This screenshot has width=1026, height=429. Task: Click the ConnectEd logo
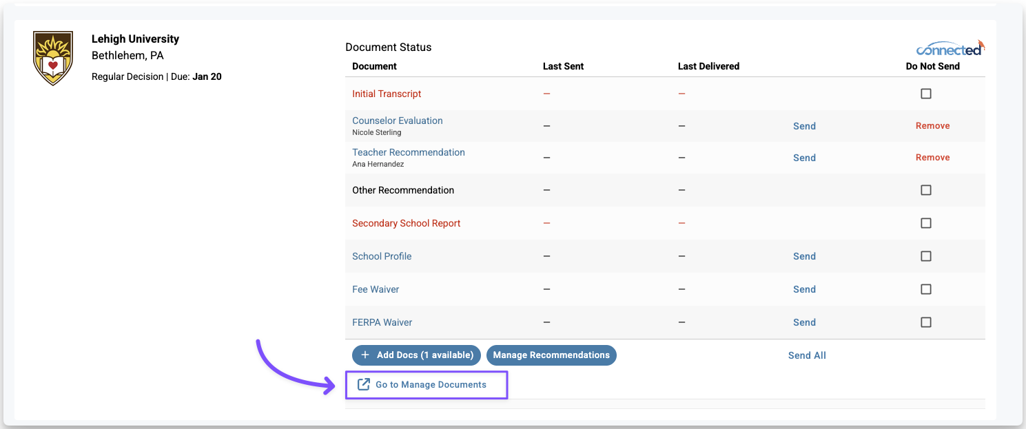coord(950,48)
